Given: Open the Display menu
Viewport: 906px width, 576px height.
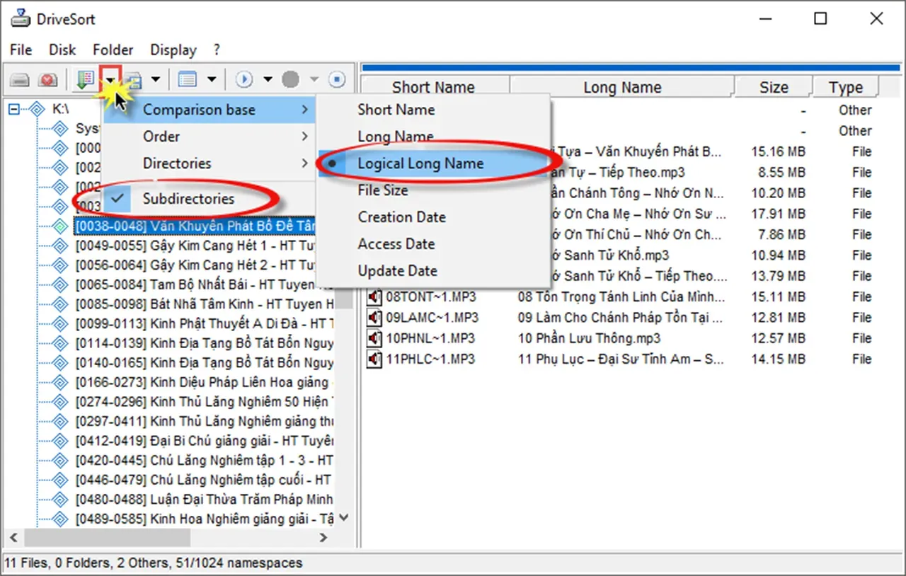Looking at the screenshot, I should coord(173,50).
